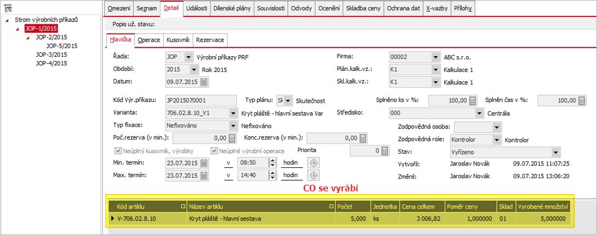This screenshot has width=597, height=235.
Task: Open the Kusovník sub-tab
Action: pyautogui.click(x=178, y=40)
